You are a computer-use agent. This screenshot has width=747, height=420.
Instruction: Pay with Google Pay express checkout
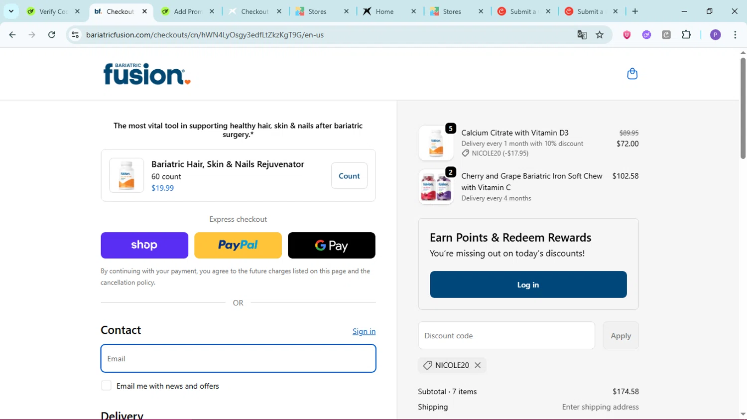(332, 245)
